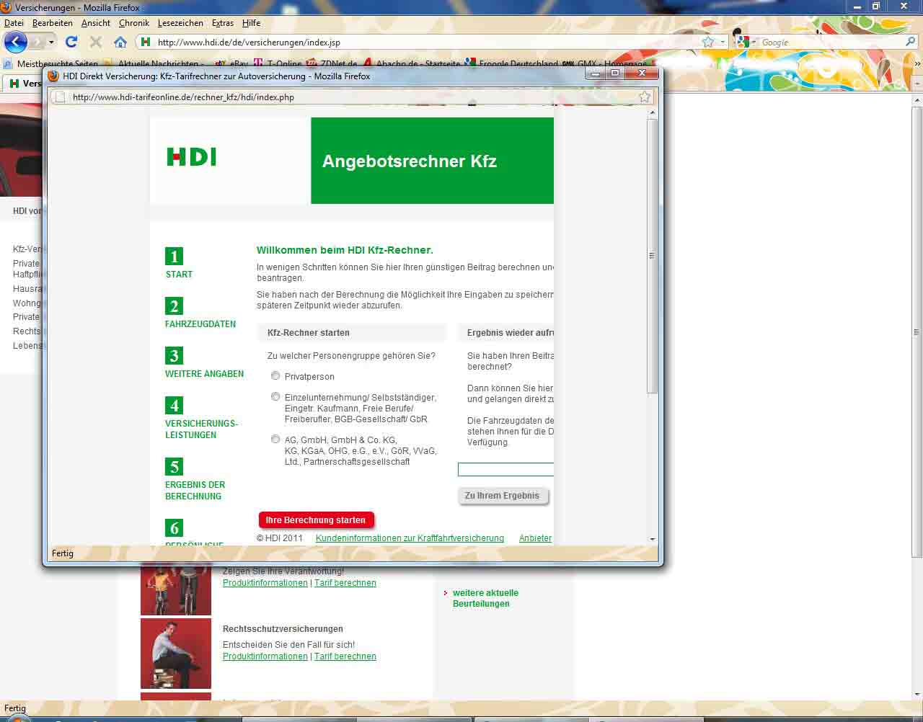Reload the page in the main Firefox window
923x722 pixels.
click(71, 42)
